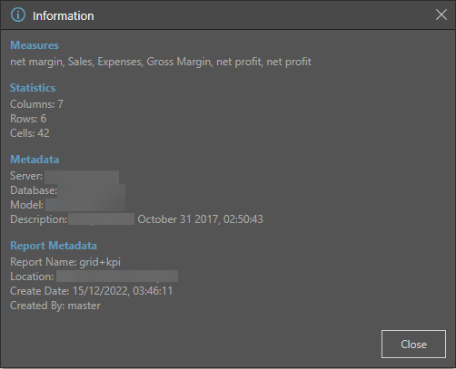The image size is (456, 369).
Task: Click the Model metadata label
Action: coord(26,205)
